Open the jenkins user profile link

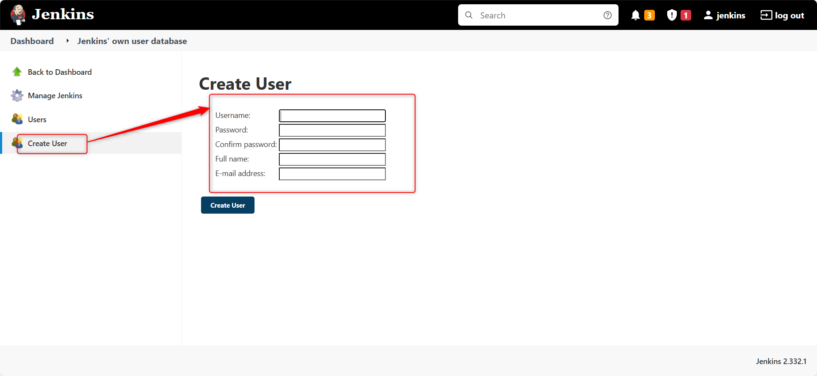click(731, 15)
